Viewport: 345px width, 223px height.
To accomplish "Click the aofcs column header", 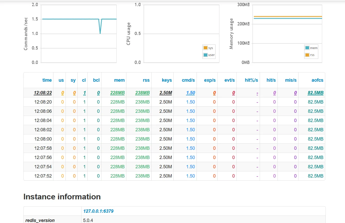I will (317, 80).
